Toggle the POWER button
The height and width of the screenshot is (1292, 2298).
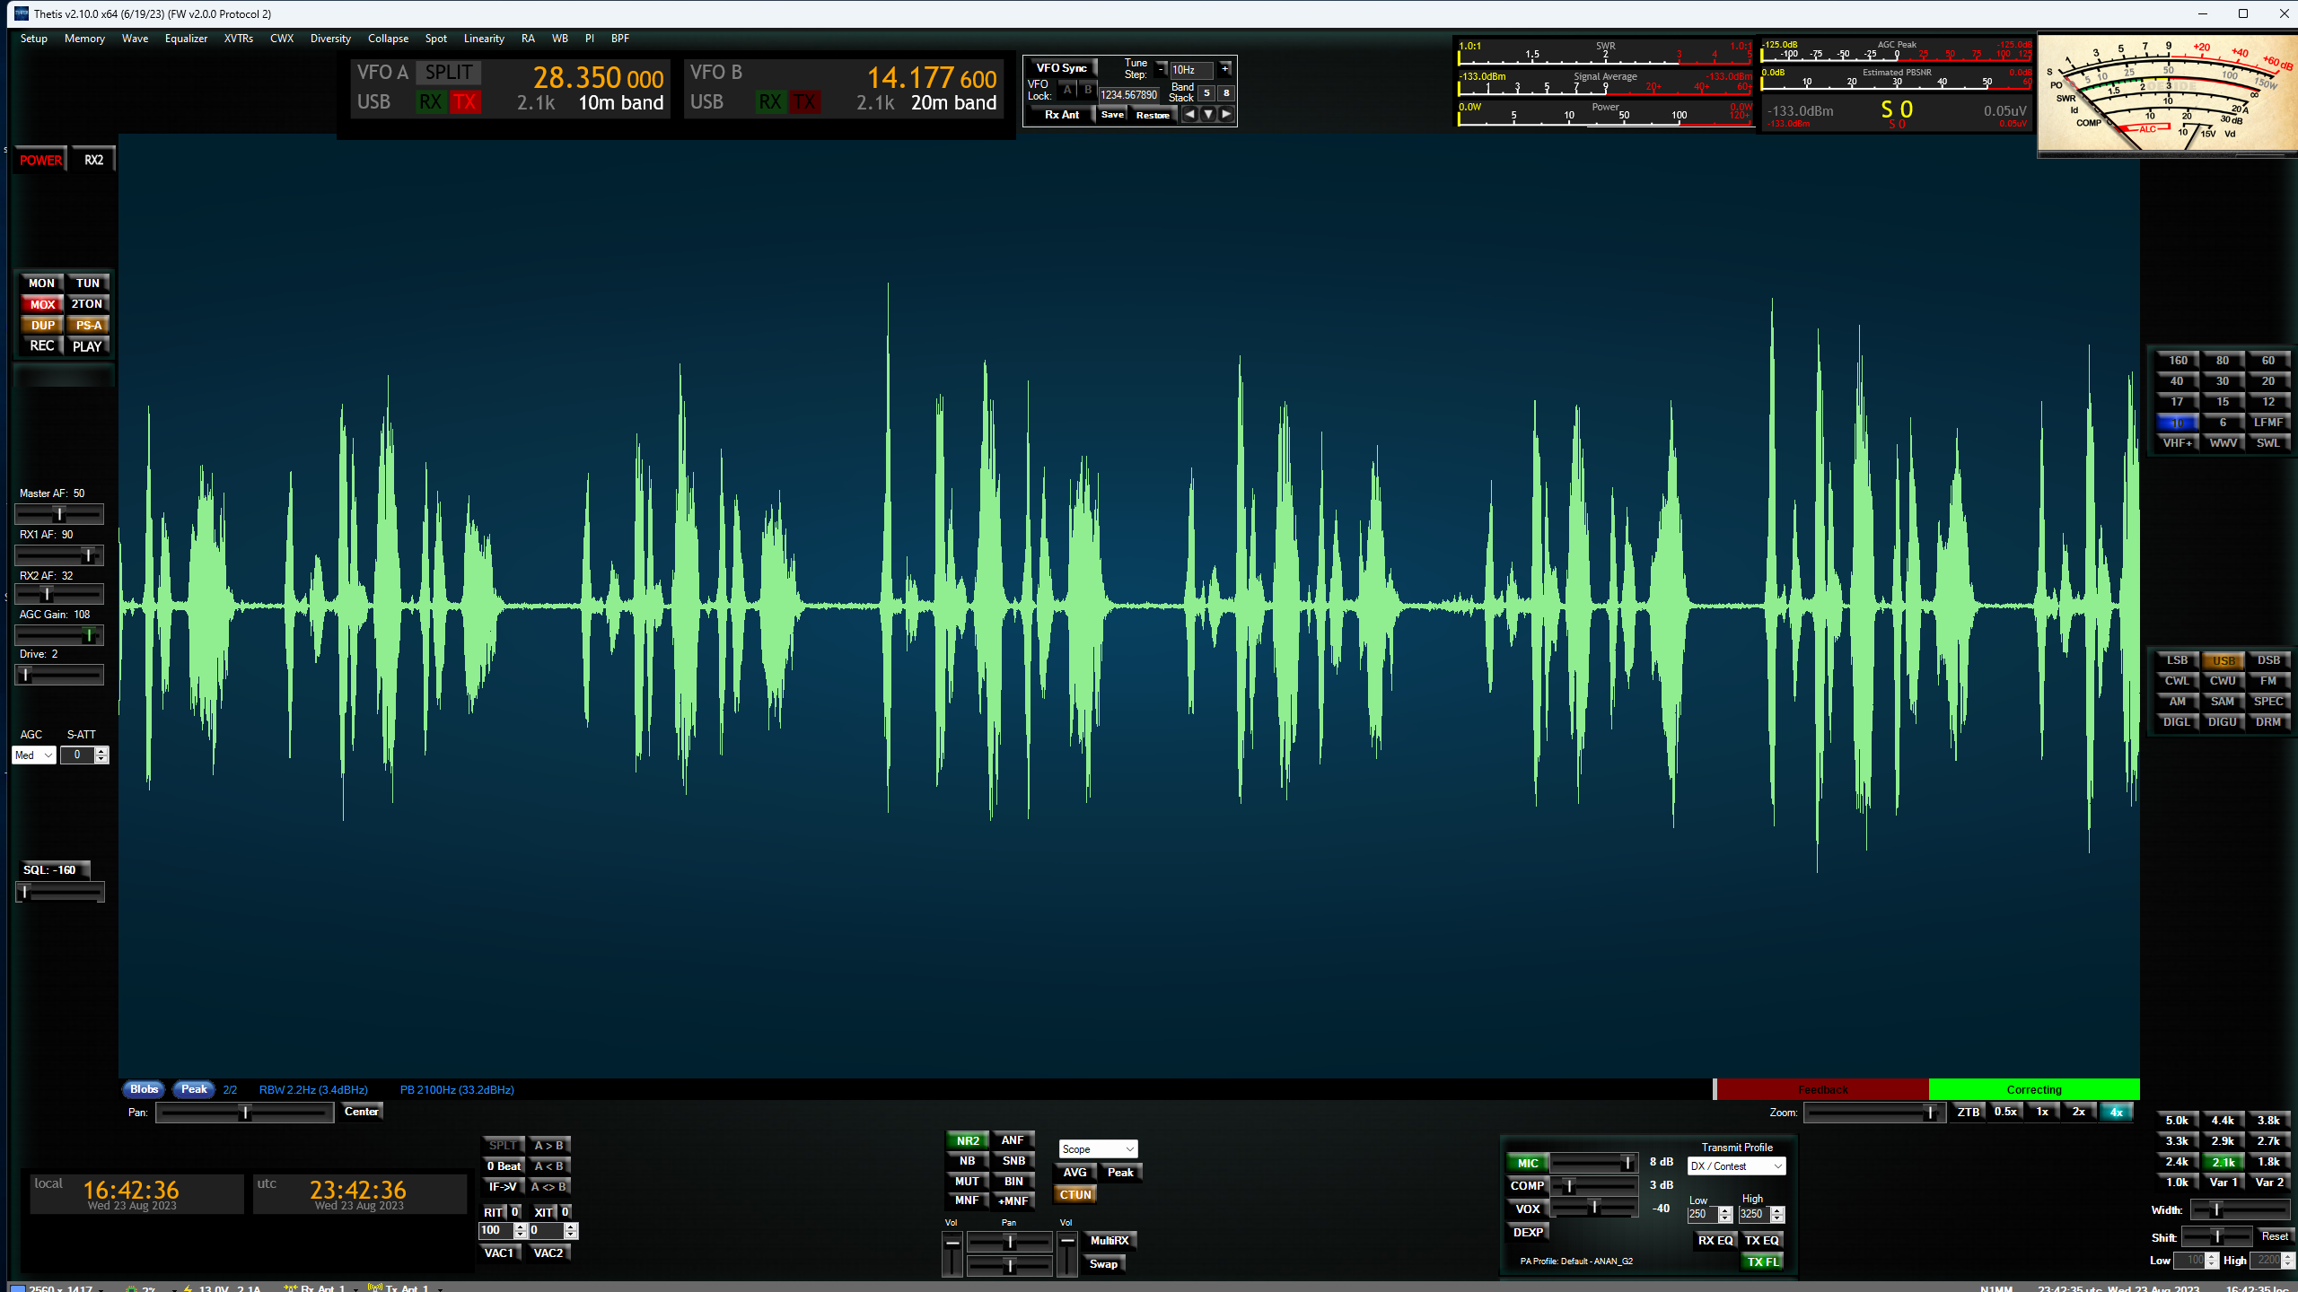41,160
